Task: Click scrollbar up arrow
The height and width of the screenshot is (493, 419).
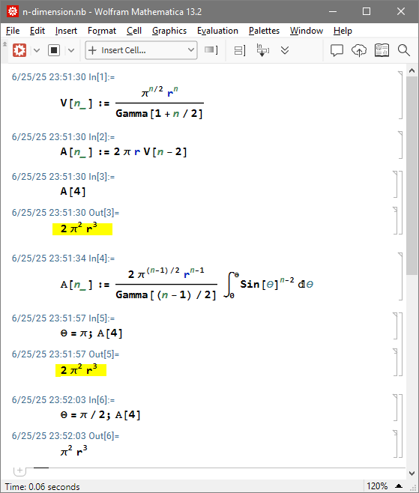Action: point(412,70)
